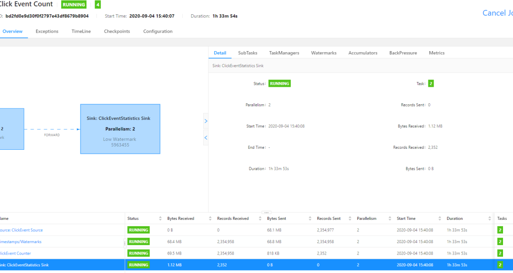Sort by Duration column arrows
The height and width of the screenshot is (273, 513).
click(490, 218)
